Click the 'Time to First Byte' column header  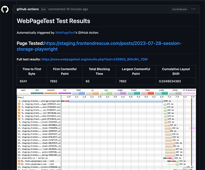[x=32, y=71]
